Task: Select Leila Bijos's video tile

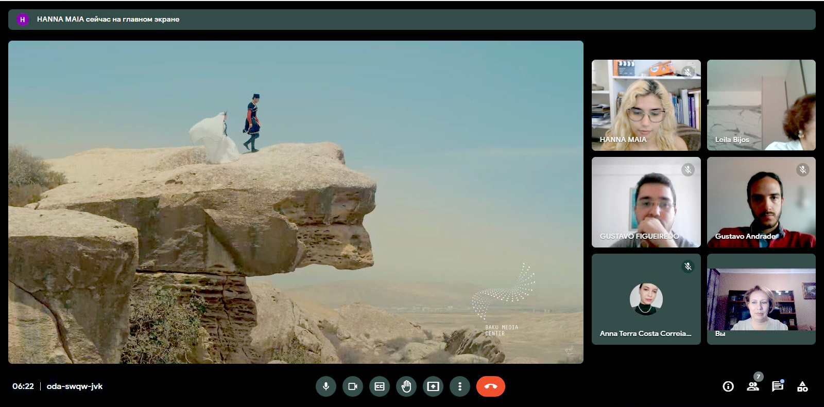Action: point(761,105)
